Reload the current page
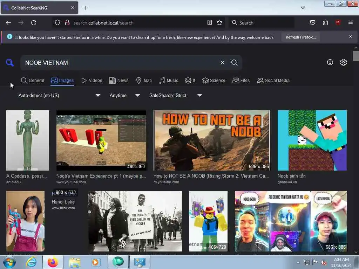Viewport: 359px width, 269px height. coord(34,23)
